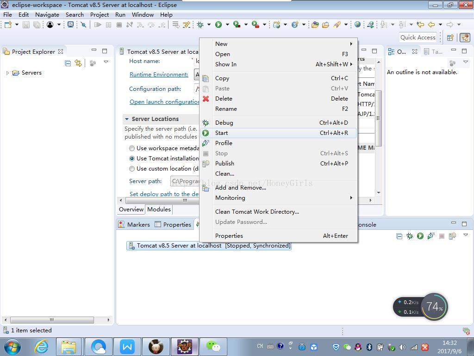Close the Project Explorer view tab
The width and height of the screenshot is (474, 356).
61,51
